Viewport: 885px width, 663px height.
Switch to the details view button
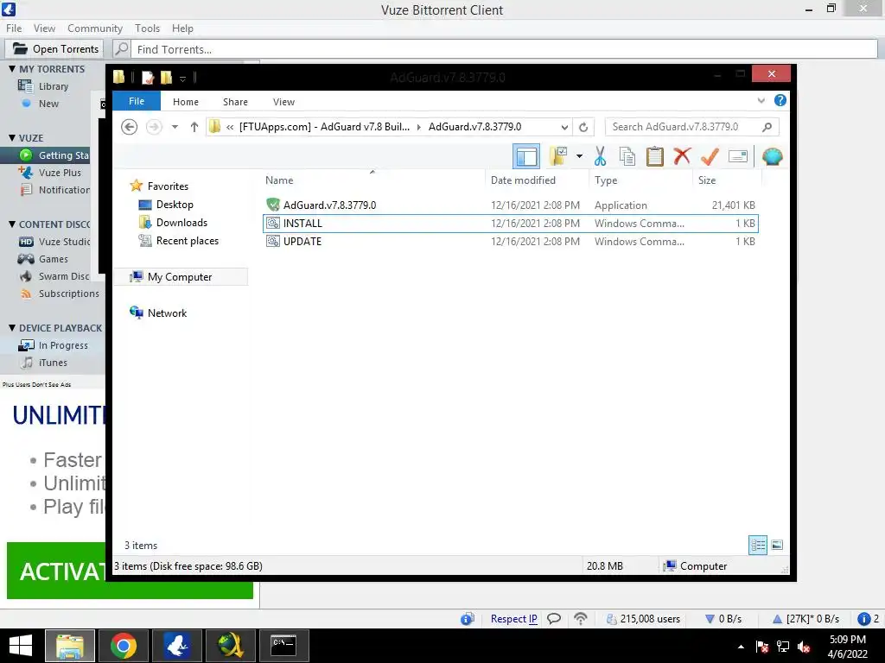758,545
